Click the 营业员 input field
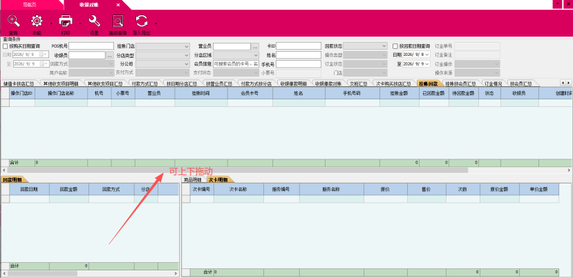Image resolution: width=573 pixels, height=278 pixels. coord(232,46)
